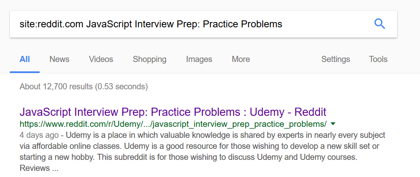Click 'site:reddit.com' text in search box
The width and height of the screenshot is (420, 177).
tap(51, 24)
